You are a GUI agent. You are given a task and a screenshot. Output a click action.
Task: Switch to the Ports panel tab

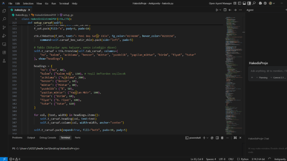coord(77,138)
